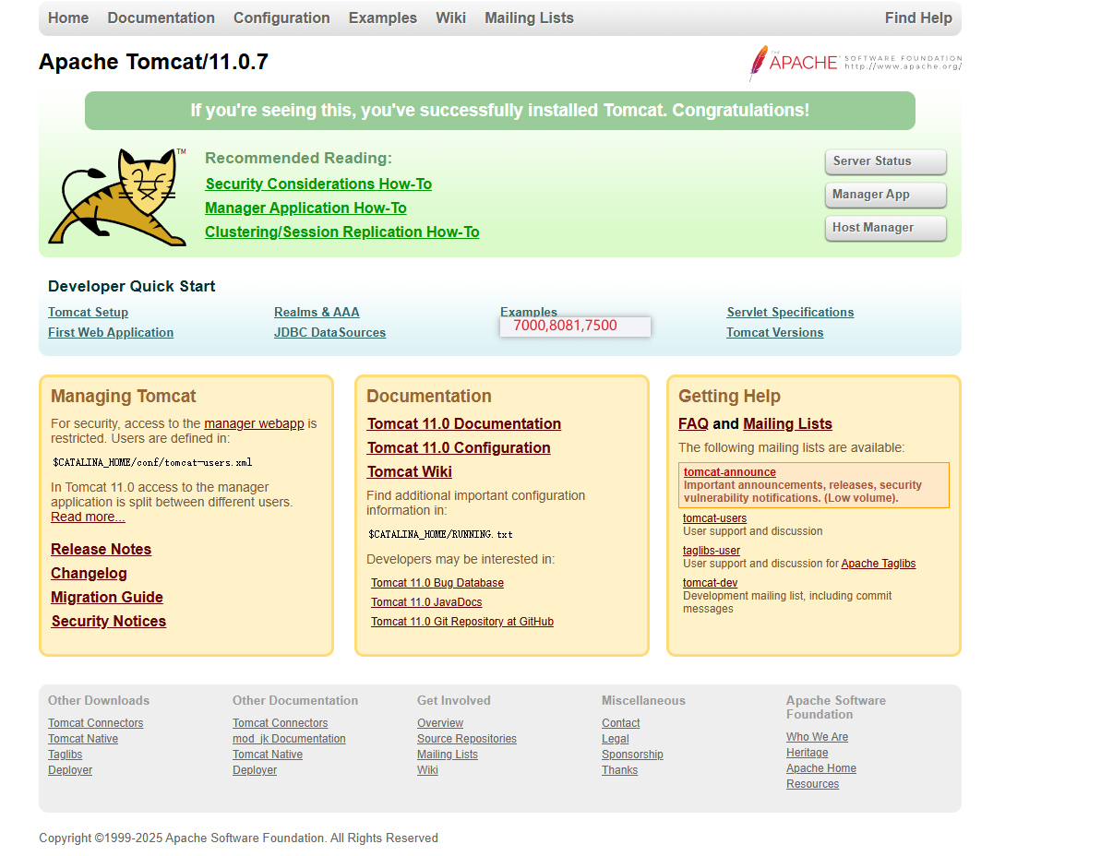Open Tomcat 11.0 Configuration link
1113x856 pixels.
click(x=459, y=447)
